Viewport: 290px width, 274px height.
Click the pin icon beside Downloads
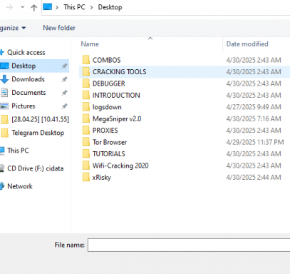point(64,79)
